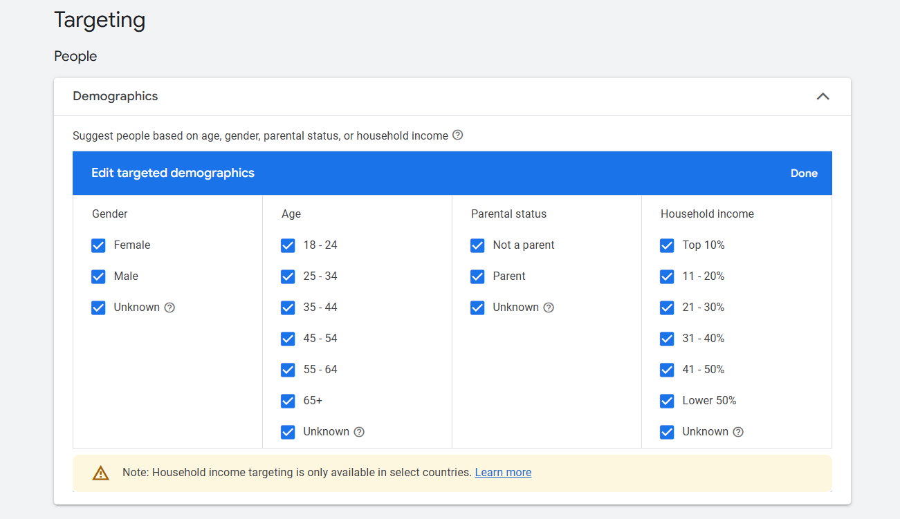The image size is (900, 519).
Task: Click help icon beside Household income Unknown
Action: [x=738, y=432]
